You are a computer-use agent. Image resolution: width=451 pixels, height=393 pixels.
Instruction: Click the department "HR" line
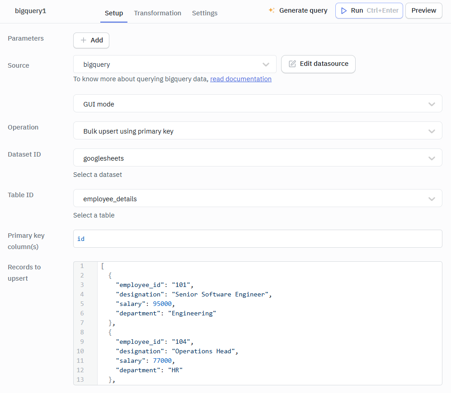point(149,370)
